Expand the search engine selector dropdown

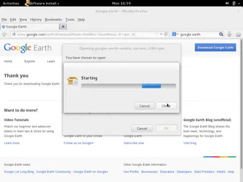pyautogui.click(x=175, y=34)
